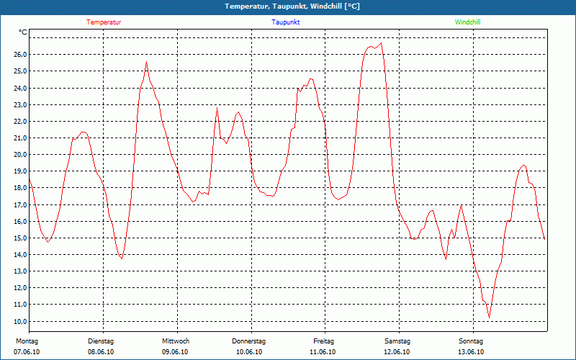Click the green Windchill legend label
Screen dimensions: 576x360
[x=467, y=22]
